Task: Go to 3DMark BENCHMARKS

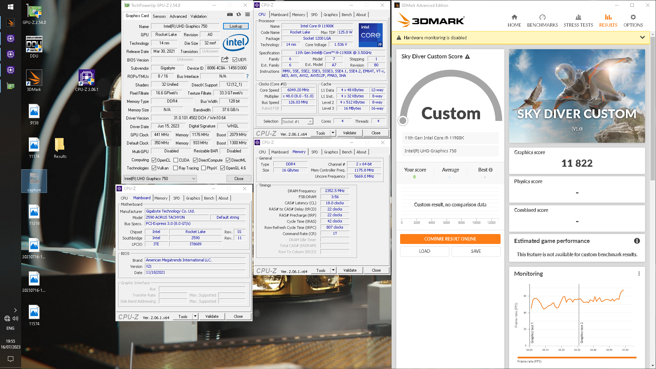Action: pos(542,21)
